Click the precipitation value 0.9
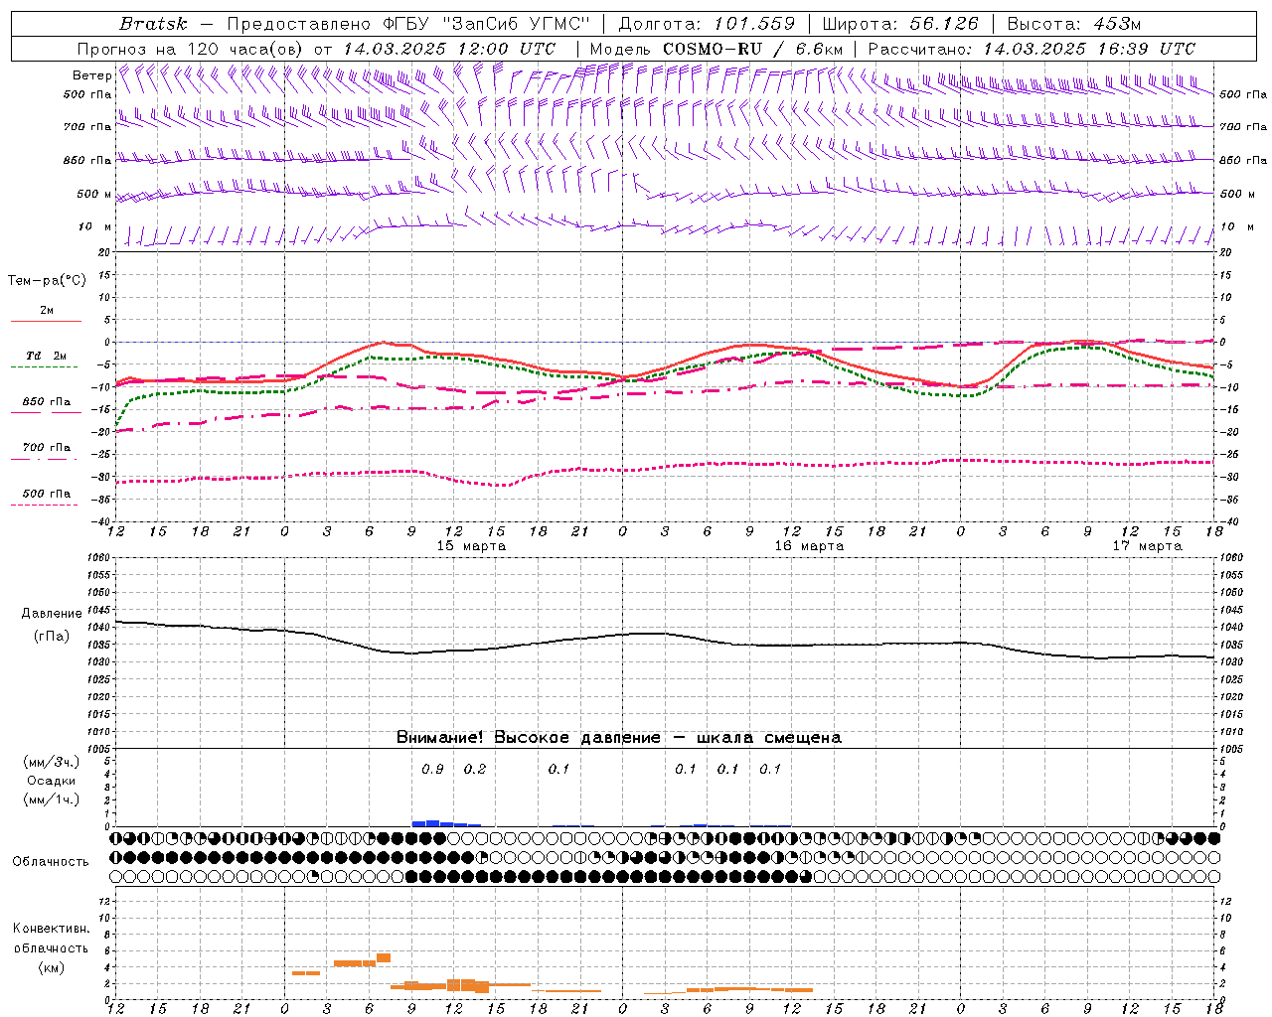This screenshot has height=1017, width=1272. (432, 769)
